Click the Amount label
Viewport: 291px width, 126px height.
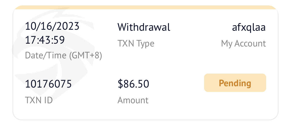(133, 100)
